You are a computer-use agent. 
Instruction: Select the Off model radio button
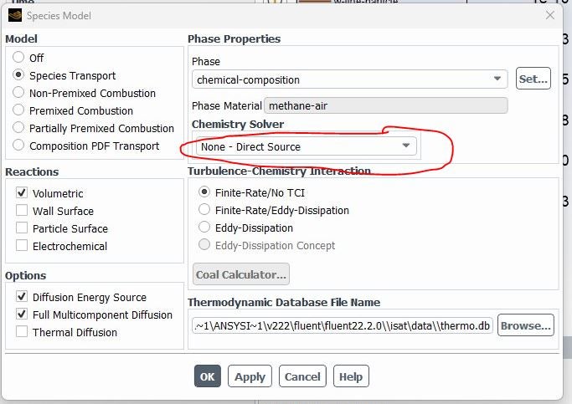point(18,58)
